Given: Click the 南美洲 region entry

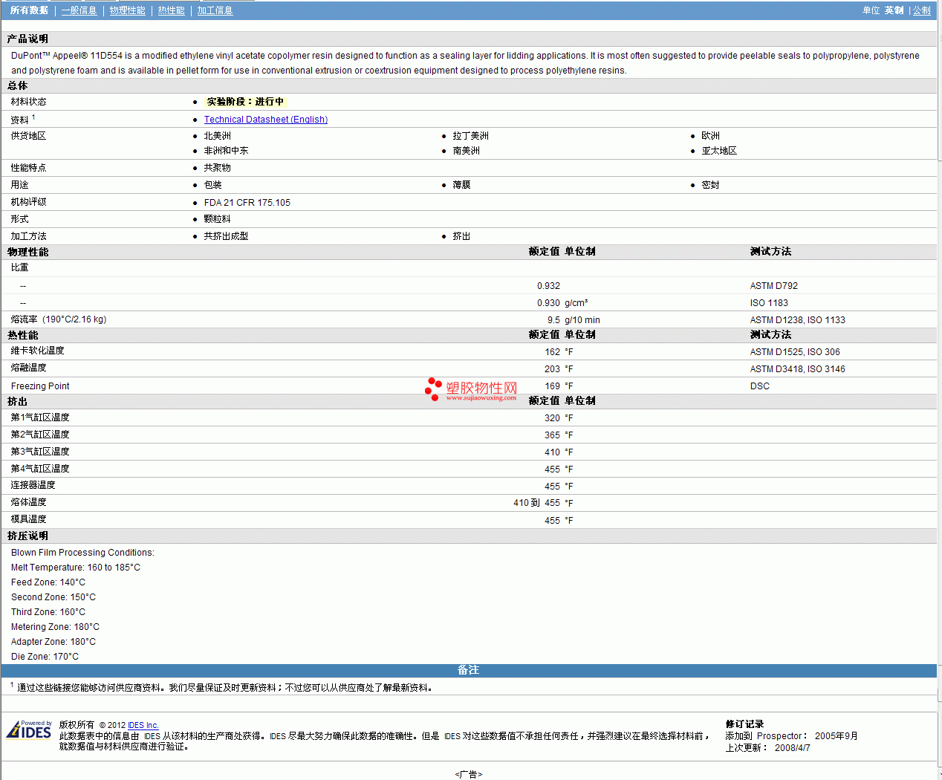Looking at the screenshot, I should coord(467,151).
